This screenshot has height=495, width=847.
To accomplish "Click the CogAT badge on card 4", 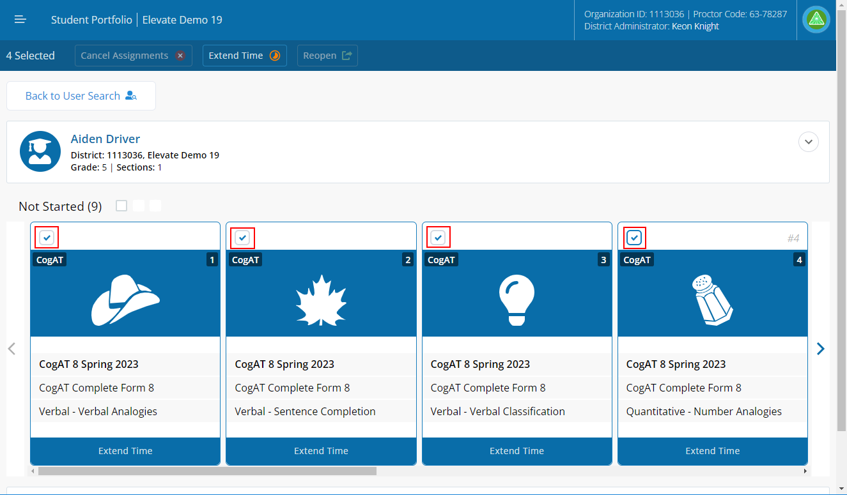I will click(637, 260).
